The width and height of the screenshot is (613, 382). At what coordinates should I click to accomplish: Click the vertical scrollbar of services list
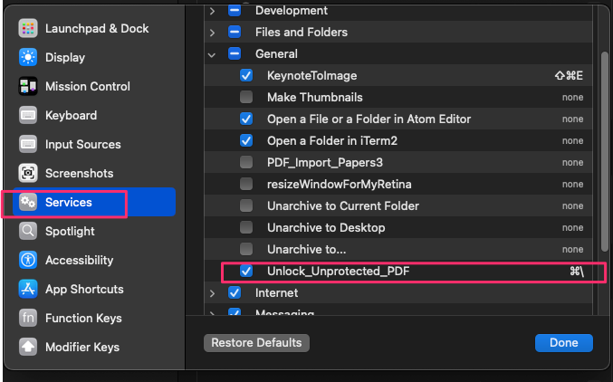coord(605,152)
